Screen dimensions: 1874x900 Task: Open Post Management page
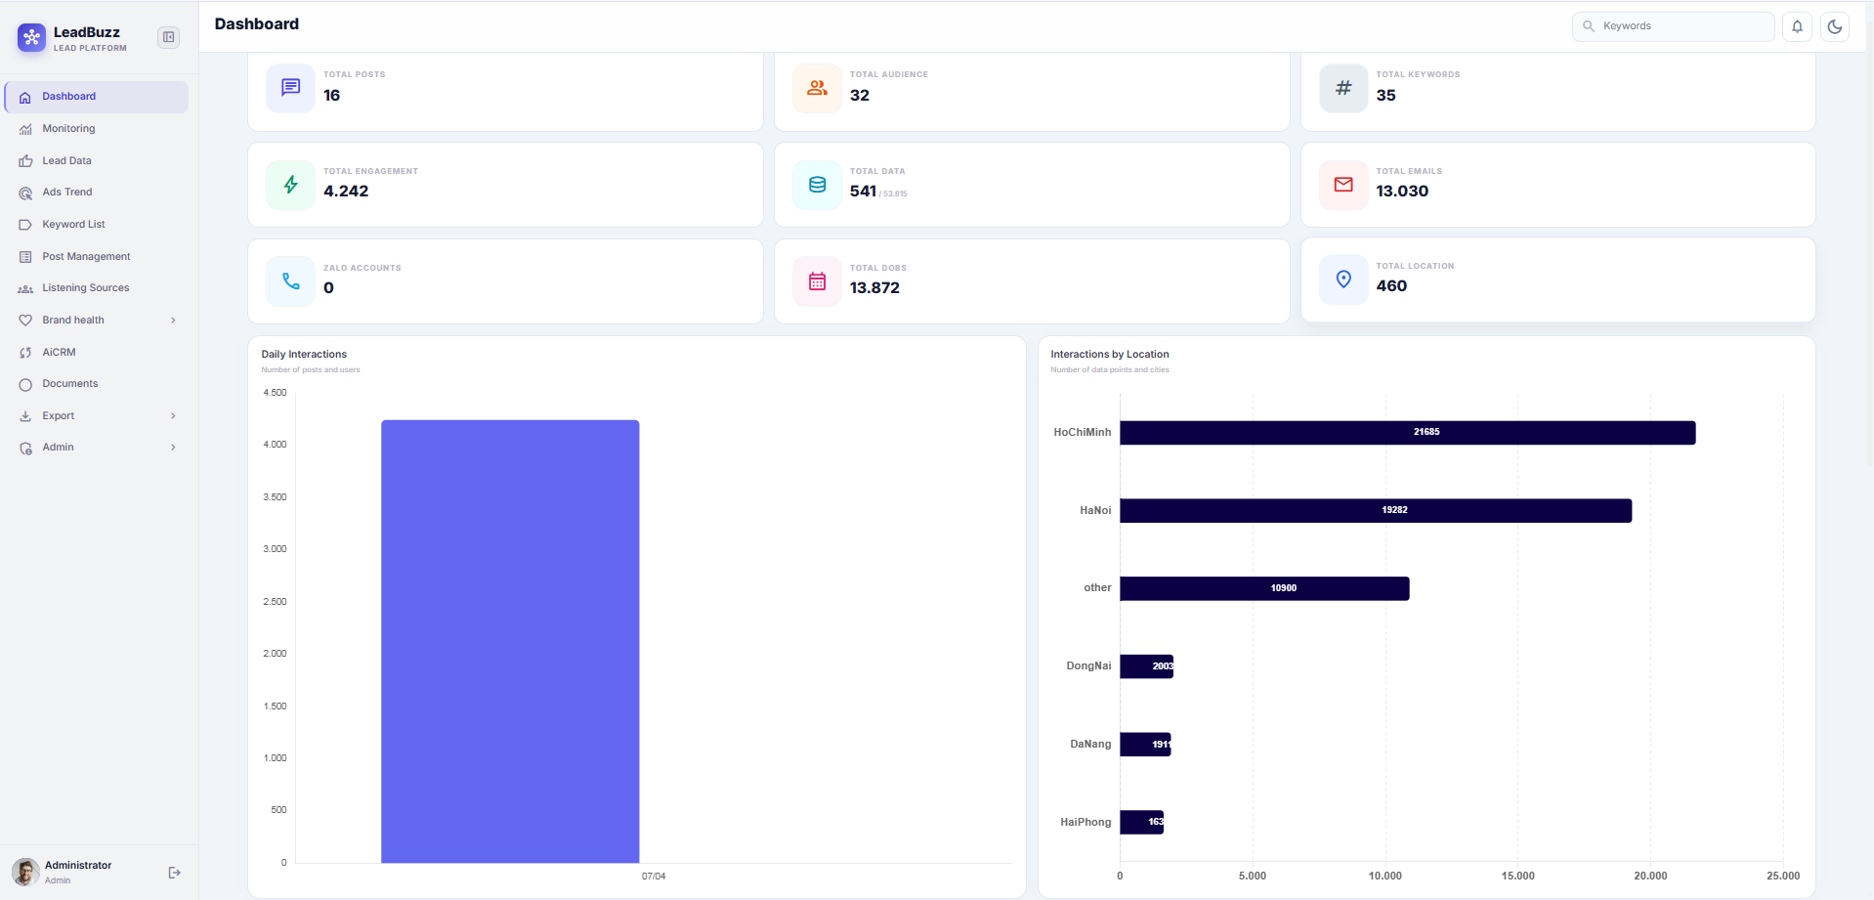97,257
